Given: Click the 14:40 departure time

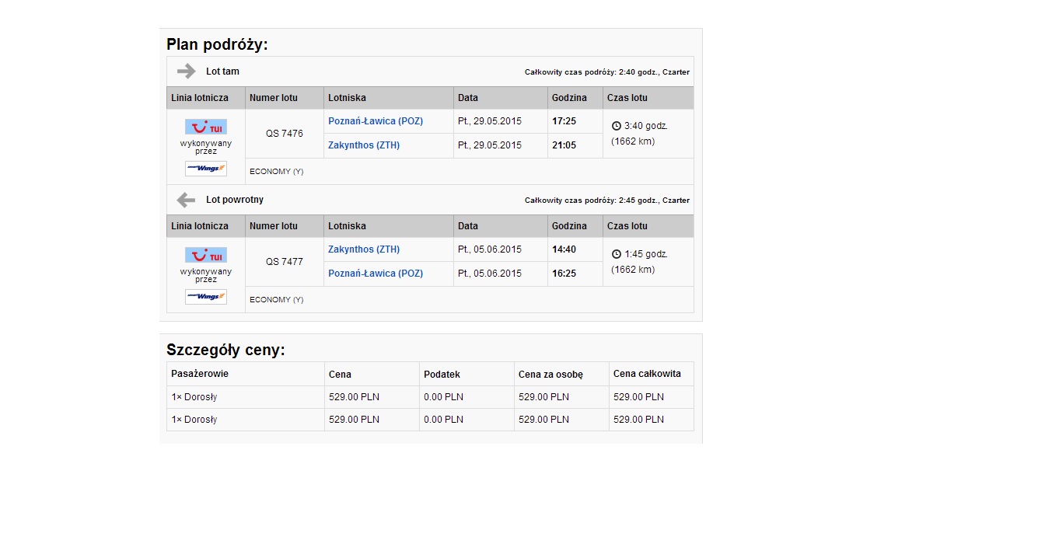Looking at the screenshot, I should 564,249.
